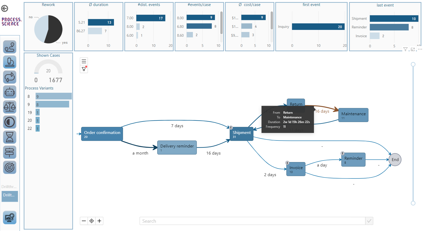The width and height of the screenshot is (425, 231).
Task: Select the Inquiry first event bar
Action: click(318, 27)
